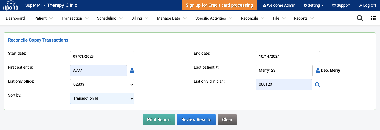
Task: Open the search magnifier in navigation bar
Action: 360,18
